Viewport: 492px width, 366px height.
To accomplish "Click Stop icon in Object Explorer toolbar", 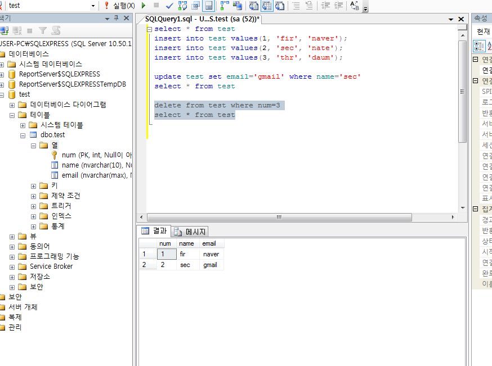I will click(x=30, y=31).
